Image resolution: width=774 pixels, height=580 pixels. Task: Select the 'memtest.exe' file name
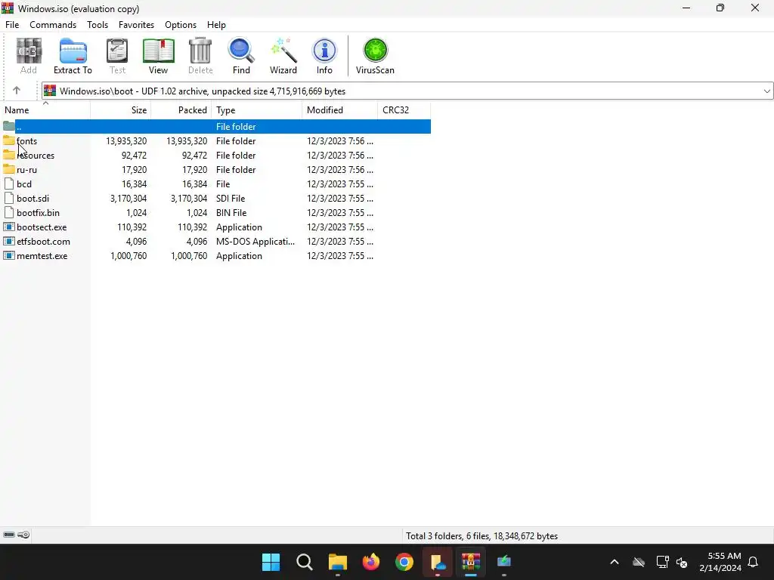point(42,255)
